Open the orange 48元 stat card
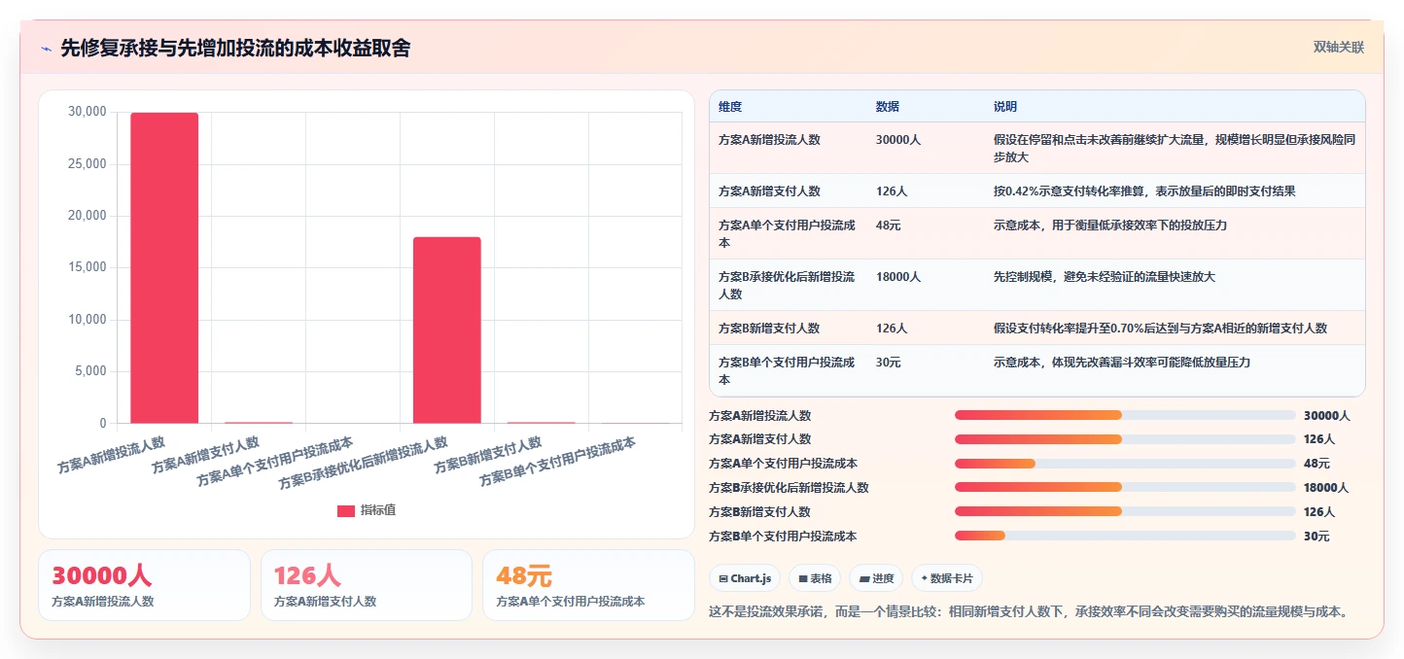The image size is (1404, 659). [x=588, y=585]
